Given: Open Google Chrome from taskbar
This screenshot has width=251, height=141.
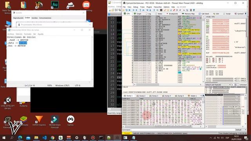Looking at the screenshot, I should click(53, 137).
